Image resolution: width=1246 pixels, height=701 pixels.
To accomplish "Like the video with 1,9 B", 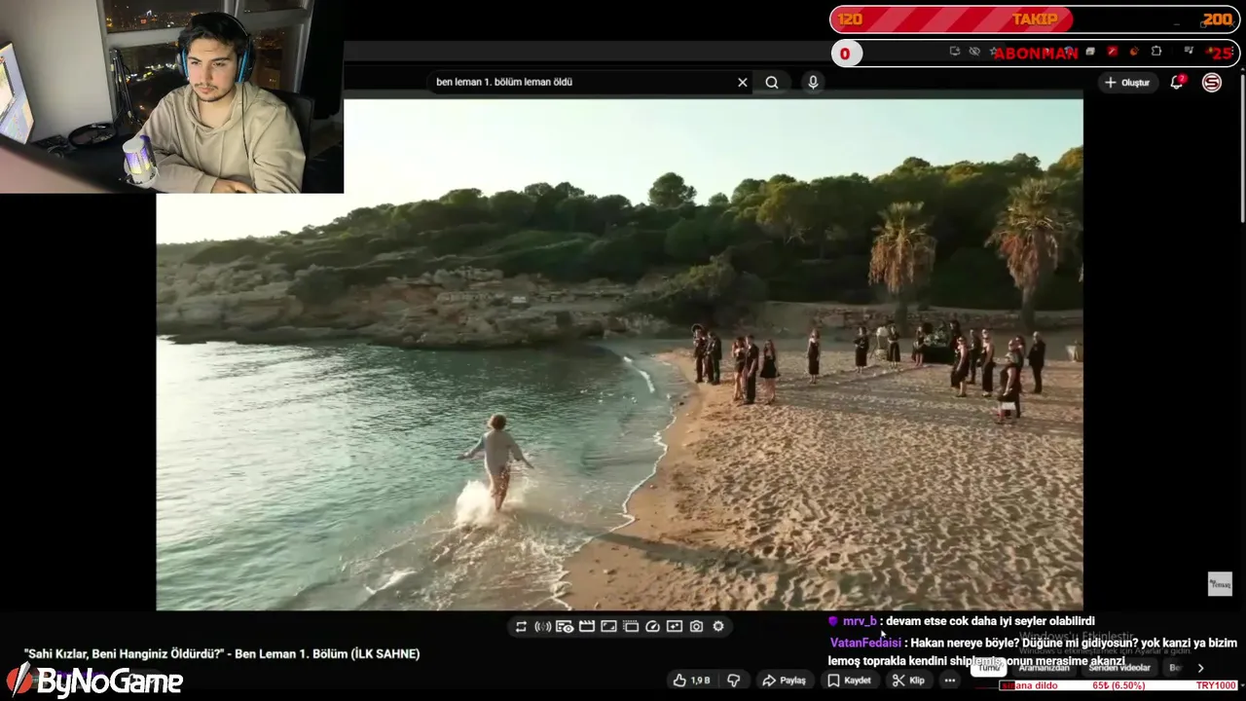I will [691, 681].
